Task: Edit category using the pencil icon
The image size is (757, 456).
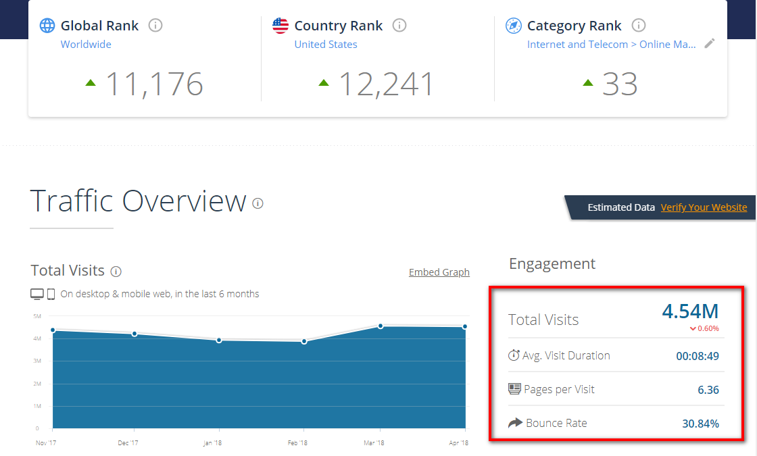Action: pyautogui.click(x=709, y=44)
